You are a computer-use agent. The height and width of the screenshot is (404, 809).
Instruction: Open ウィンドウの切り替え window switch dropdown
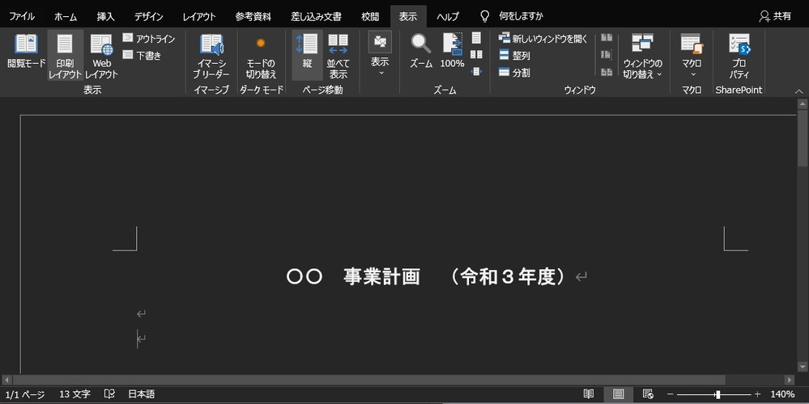click(x=642, y=55)
